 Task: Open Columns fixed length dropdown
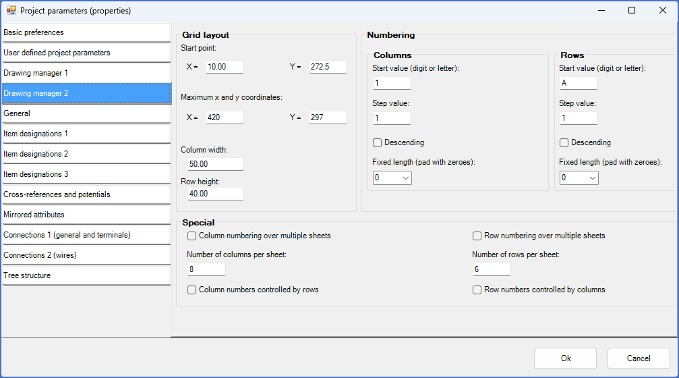tap(392, 178)
